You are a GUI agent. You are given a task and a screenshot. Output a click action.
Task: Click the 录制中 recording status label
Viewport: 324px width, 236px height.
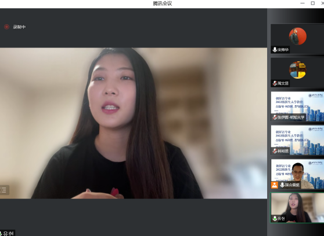tap(19, 27)
